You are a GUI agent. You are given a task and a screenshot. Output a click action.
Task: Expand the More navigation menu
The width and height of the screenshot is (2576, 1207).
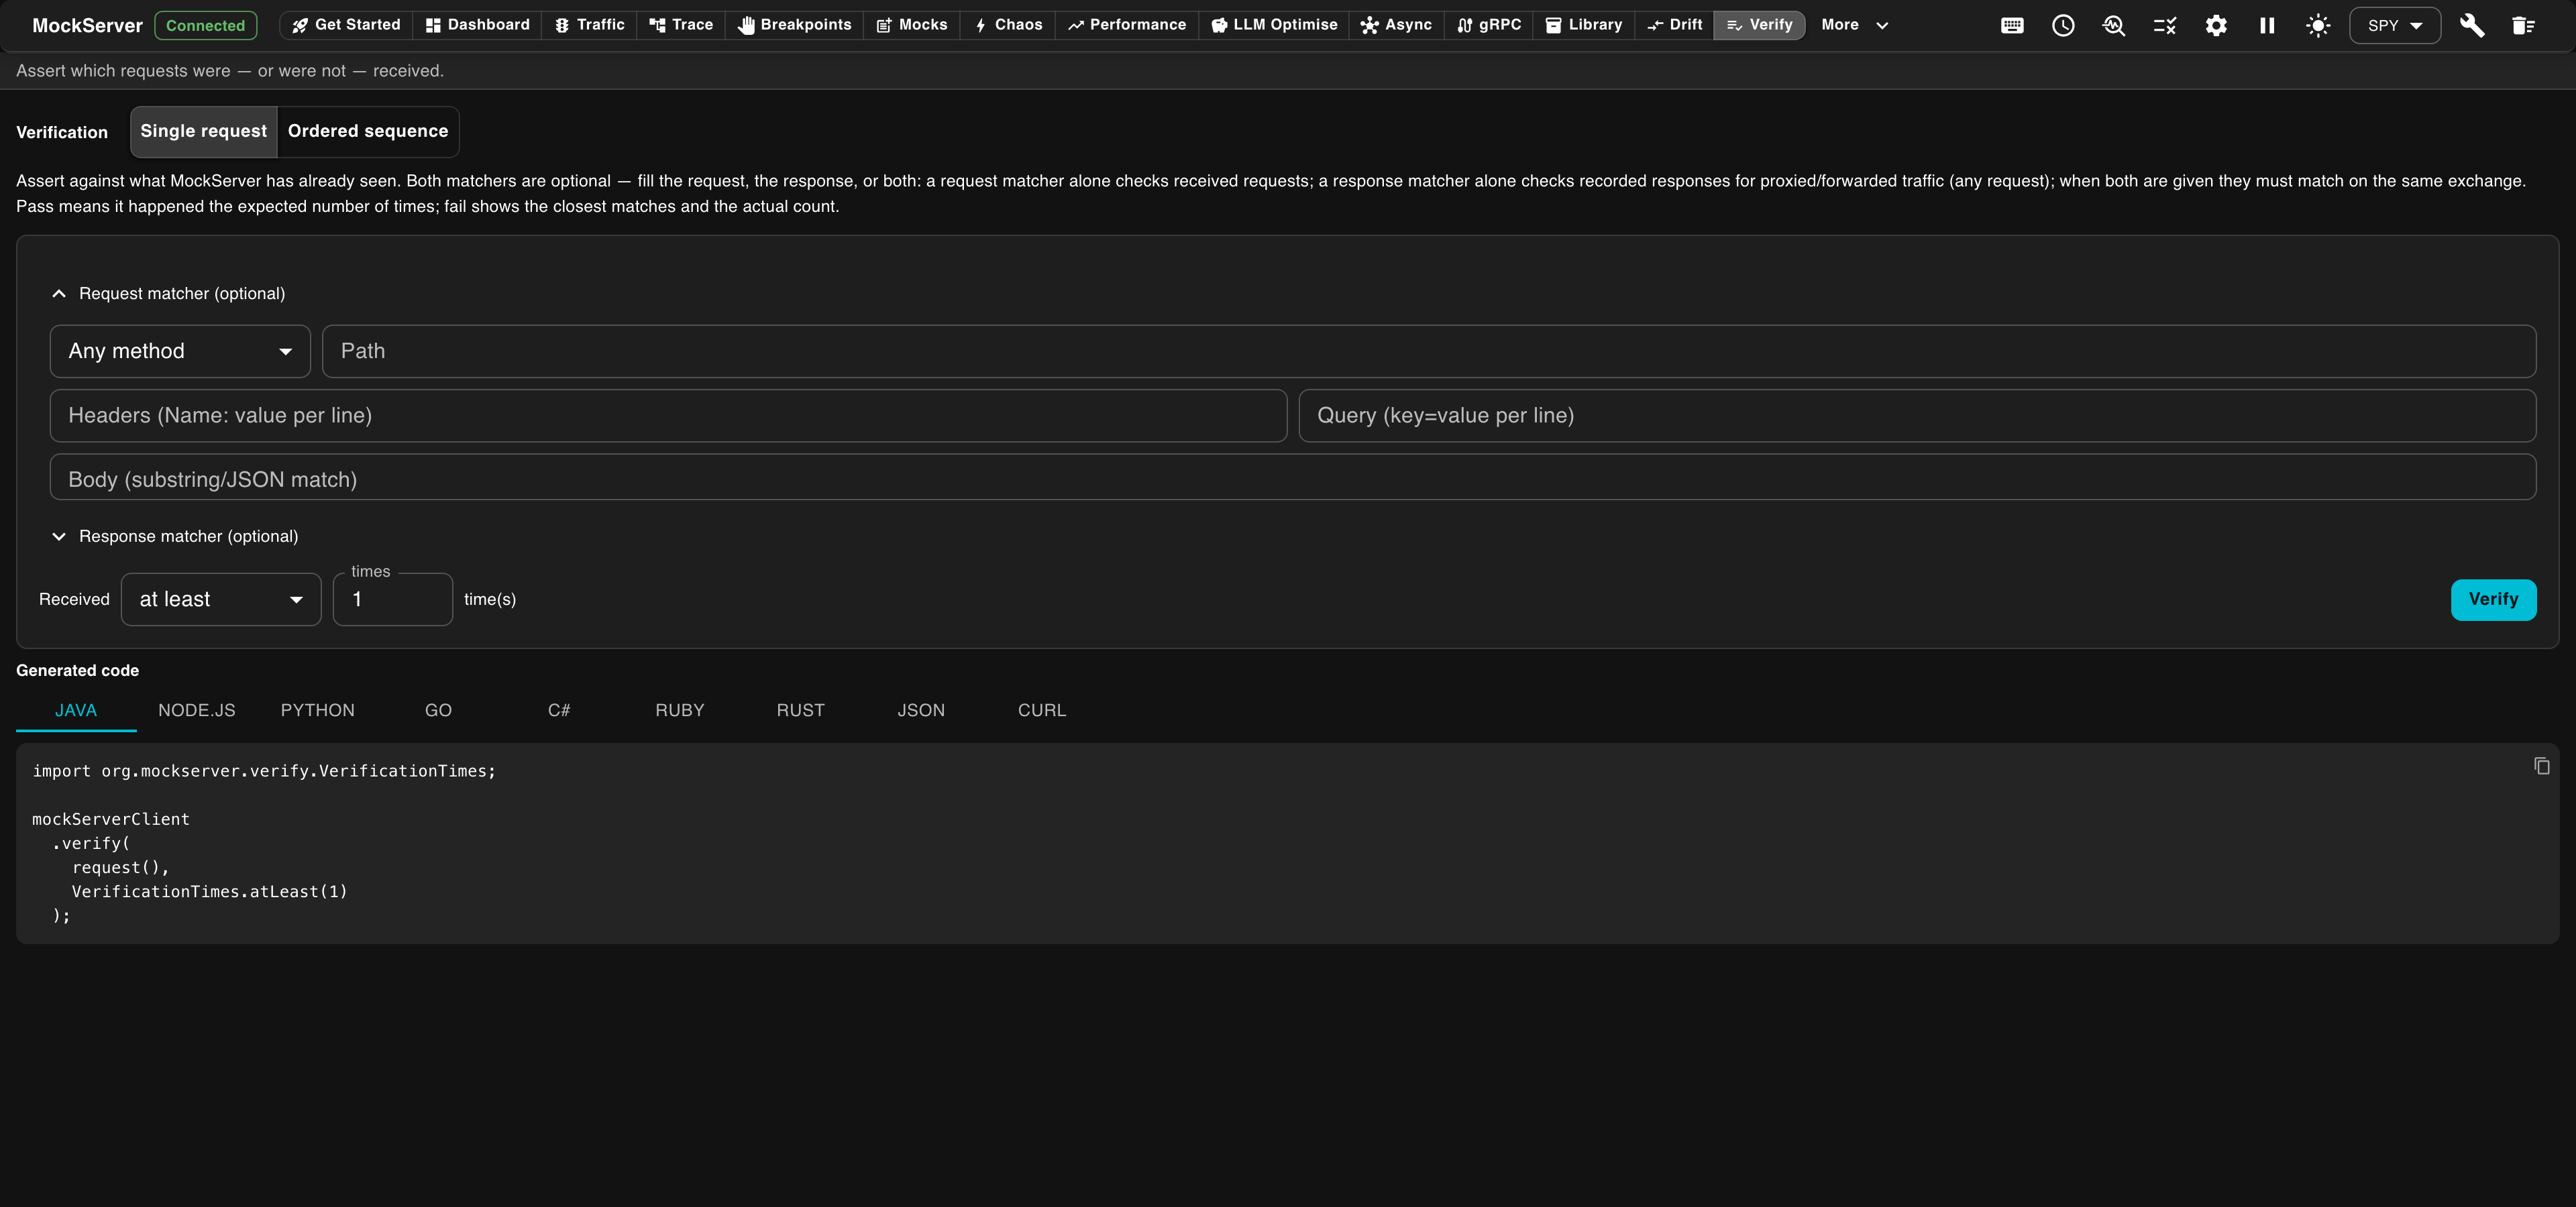click(1855, 25)
